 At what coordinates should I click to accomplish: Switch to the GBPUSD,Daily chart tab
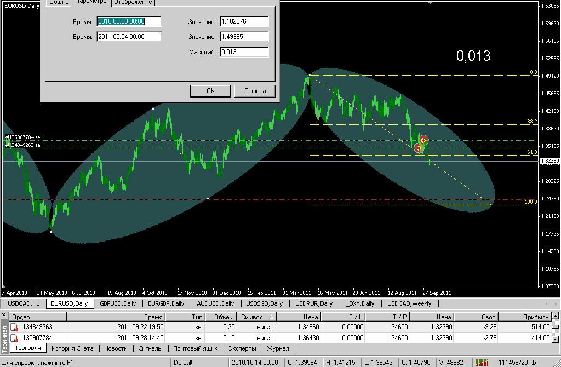(x=118, y=303)
